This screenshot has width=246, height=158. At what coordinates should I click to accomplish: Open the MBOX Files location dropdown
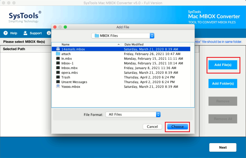click(123, 36)
